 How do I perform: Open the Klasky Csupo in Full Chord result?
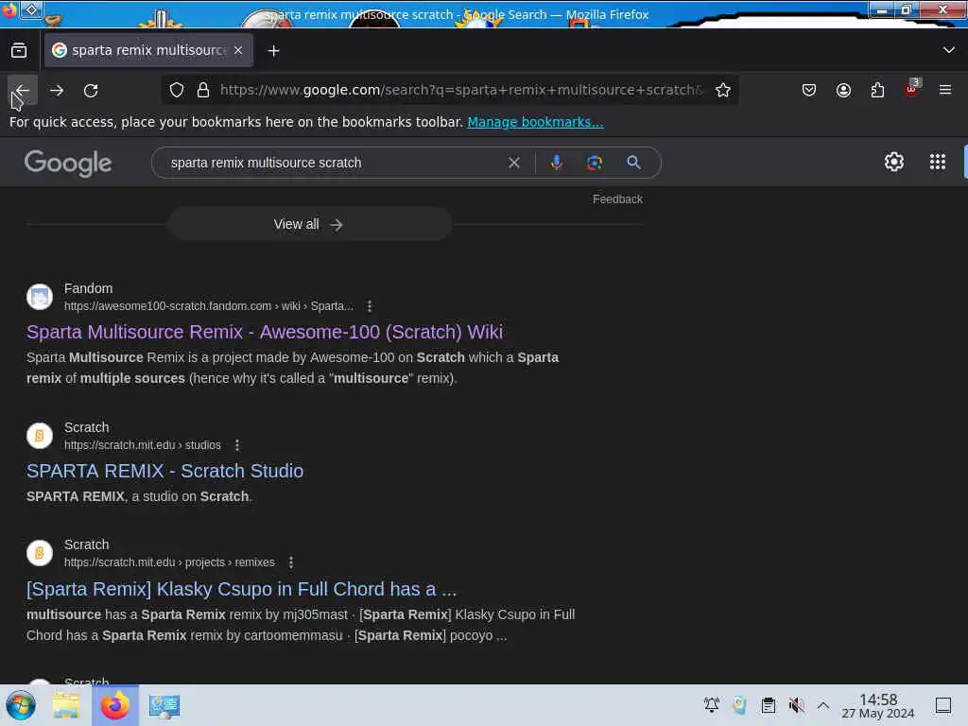click(x=241, y=589)
